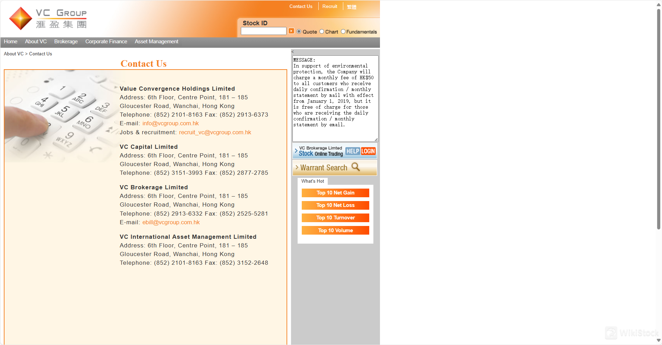The width and height of the screenshot is (662, 345).
Task: Click the message box resize handle
Action: click(x=376, y=139)
